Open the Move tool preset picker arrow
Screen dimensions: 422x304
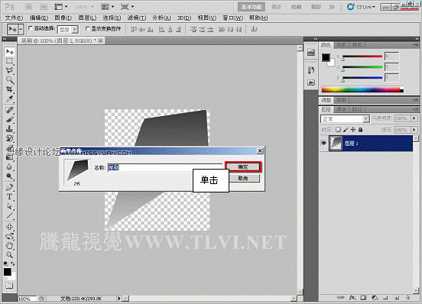tap(21, 29)
